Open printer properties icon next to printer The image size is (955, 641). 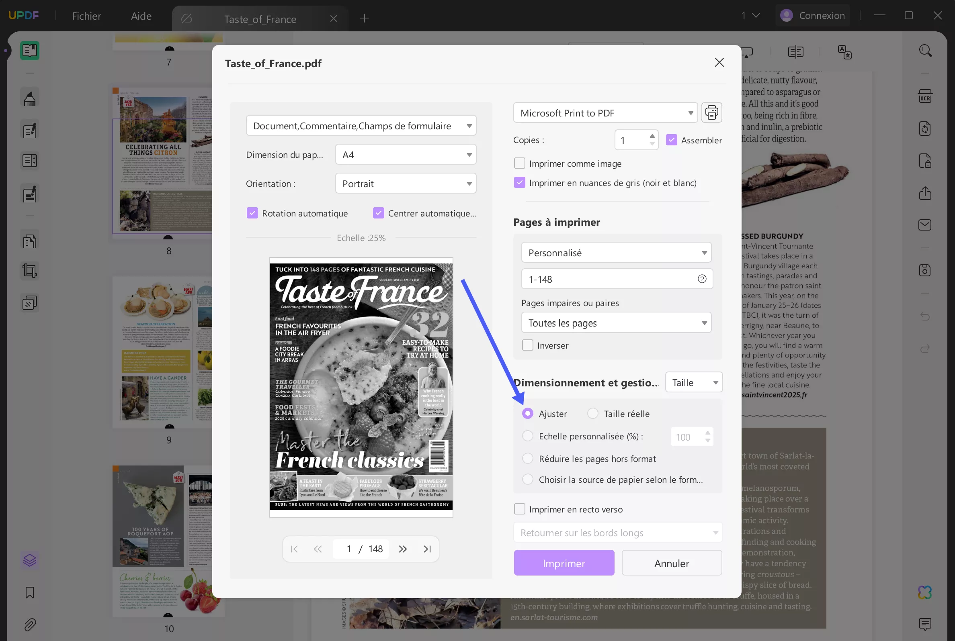click(x=711, y=113)
